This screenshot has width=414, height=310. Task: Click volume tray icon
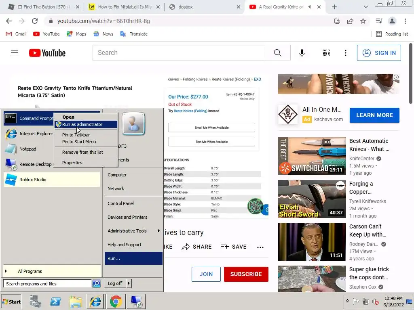point(375,301)
